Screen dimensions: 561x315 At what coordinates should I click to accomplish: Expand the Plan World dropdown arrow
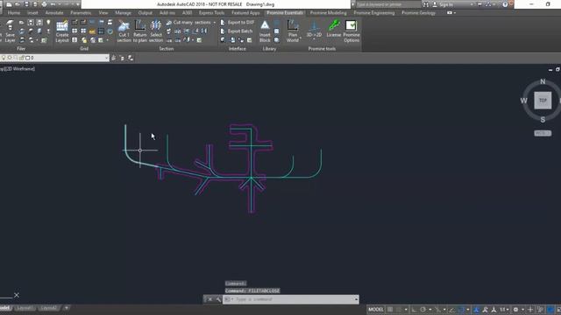coord(301,38)
